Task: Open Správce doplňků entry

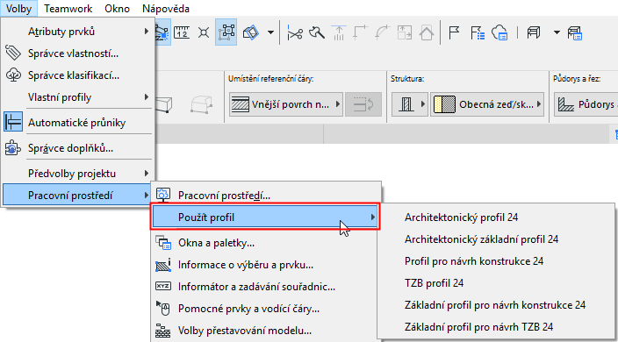Action: [77, 148]
